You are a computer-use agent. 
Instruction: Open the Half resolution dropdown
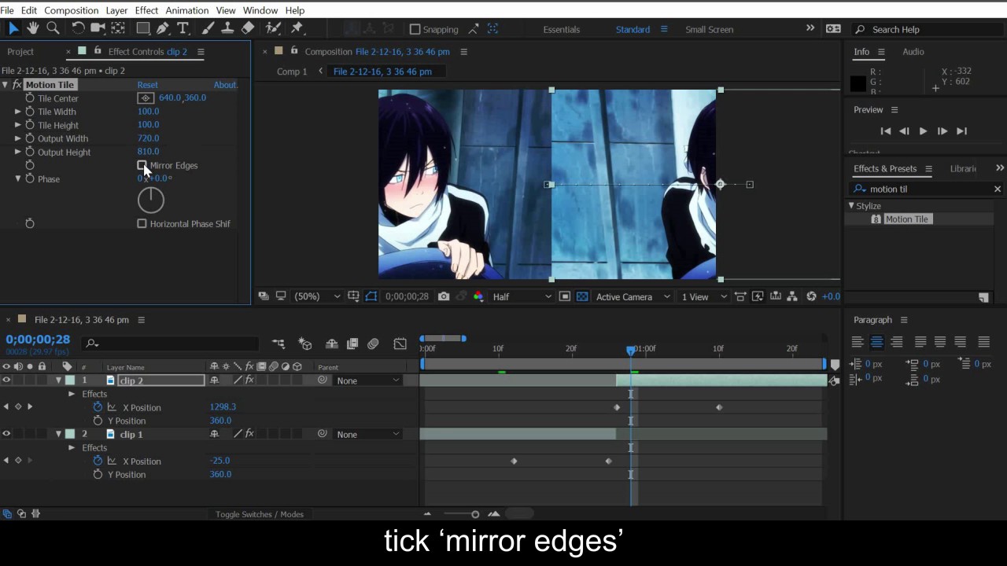click(522, 296)
